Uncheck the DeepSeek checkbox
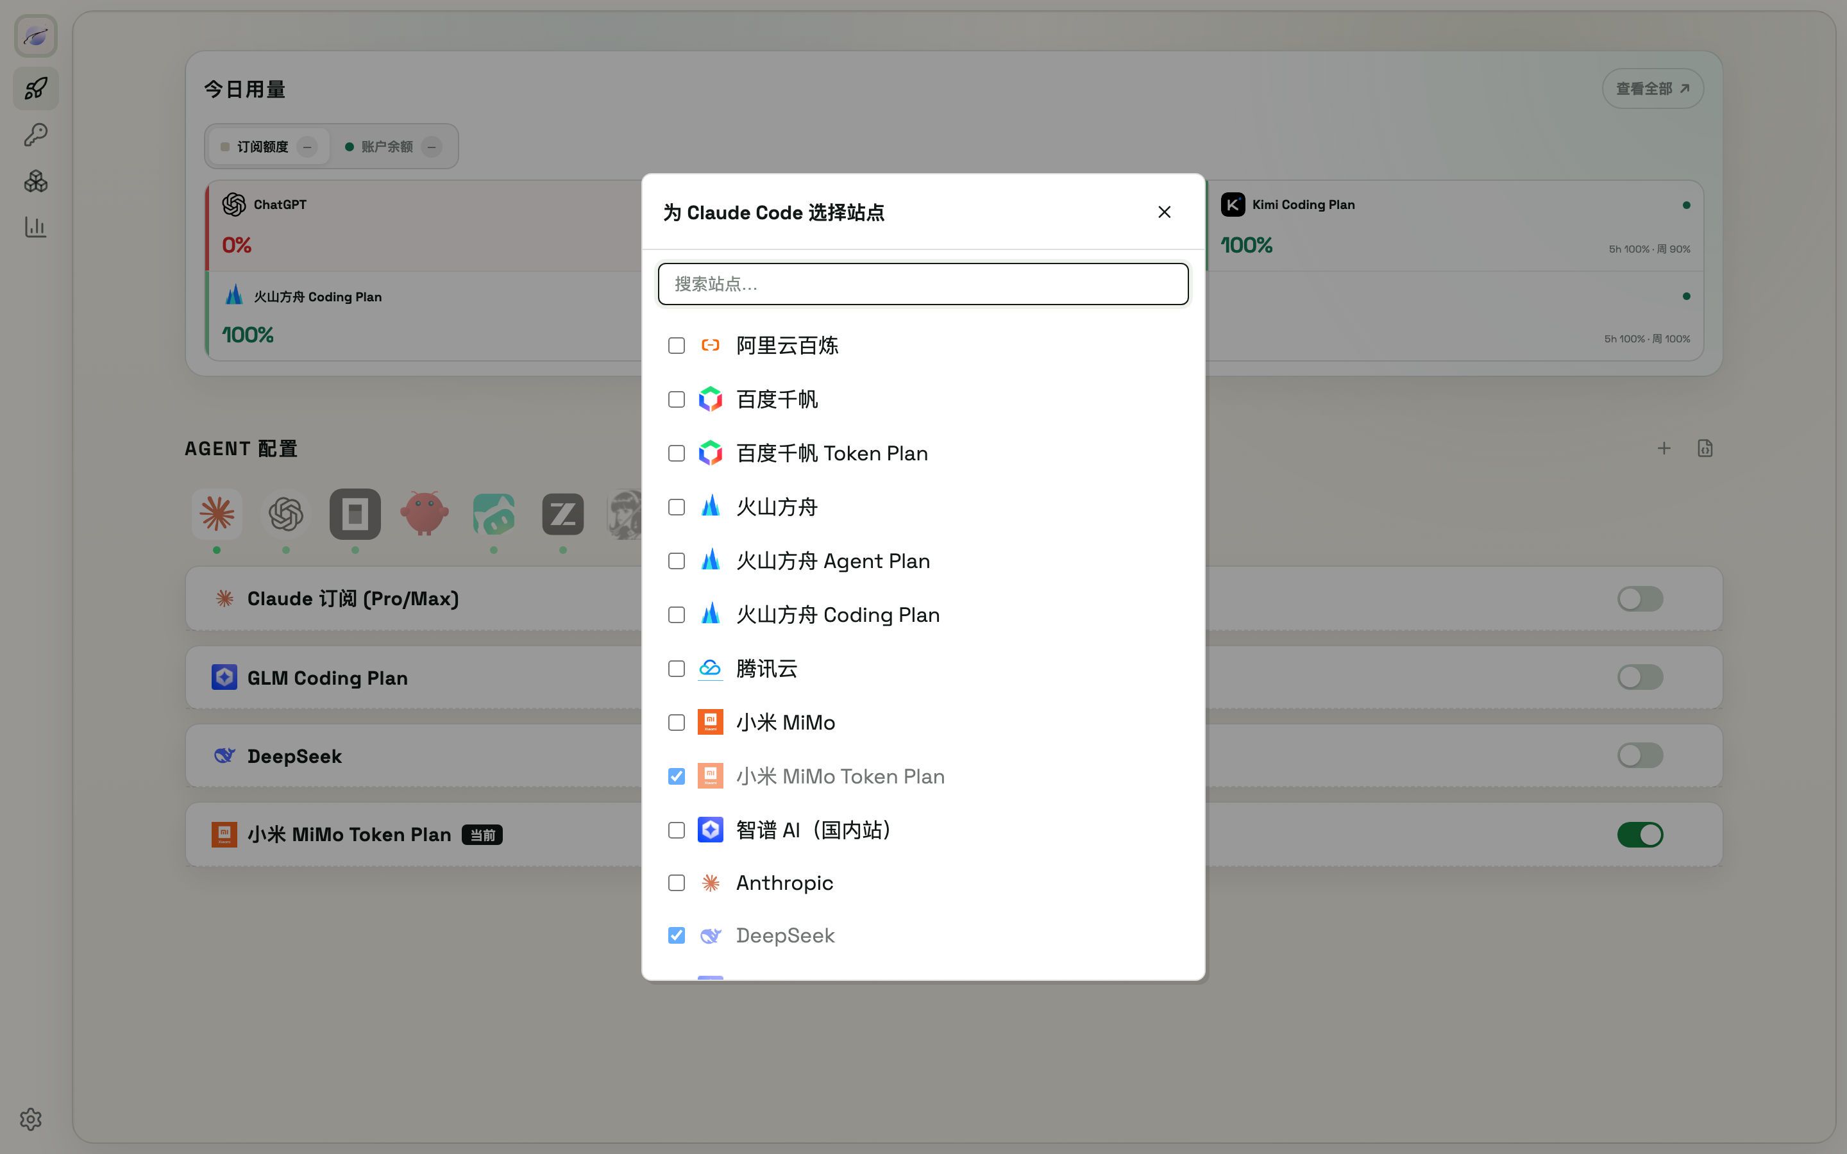1847x1154 pixels. (676, 936)
